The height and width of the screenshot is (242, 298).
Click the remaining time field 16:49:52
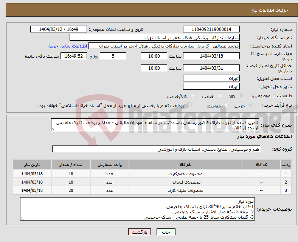(x=74, y=56)
